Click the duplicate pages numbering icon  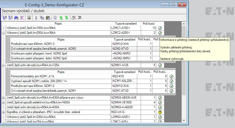[74, 18]
